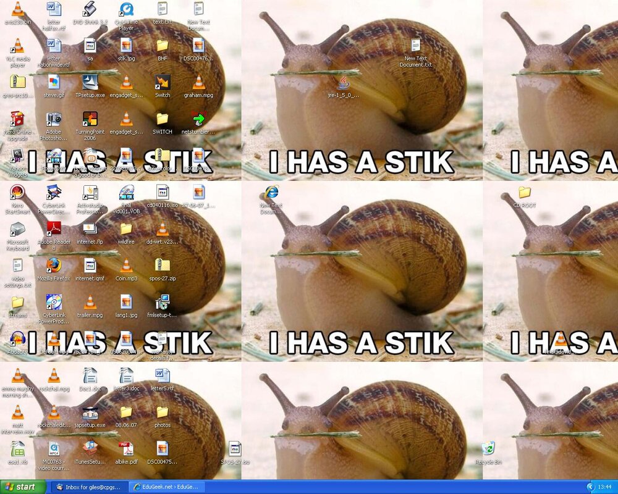Image resolution: width=618 pixels, height=494 pixels.
Task: Select the esat.xls spreadsheet file
Action: pyautogui.click(x=18, y=449)
